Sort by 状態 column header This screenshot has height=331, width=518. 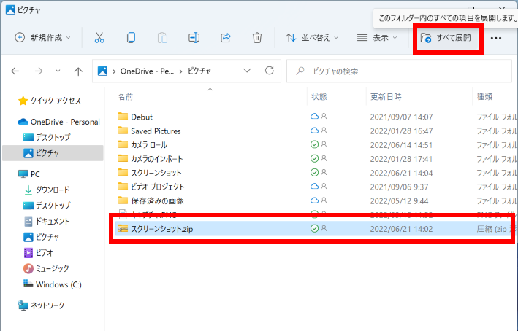tap(319, 97)
